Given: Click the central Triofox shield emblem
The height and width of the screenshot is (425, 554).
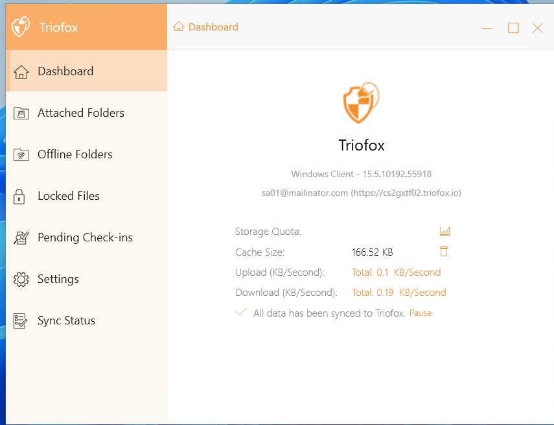Looking at the screenshot, I should [362, 103].
